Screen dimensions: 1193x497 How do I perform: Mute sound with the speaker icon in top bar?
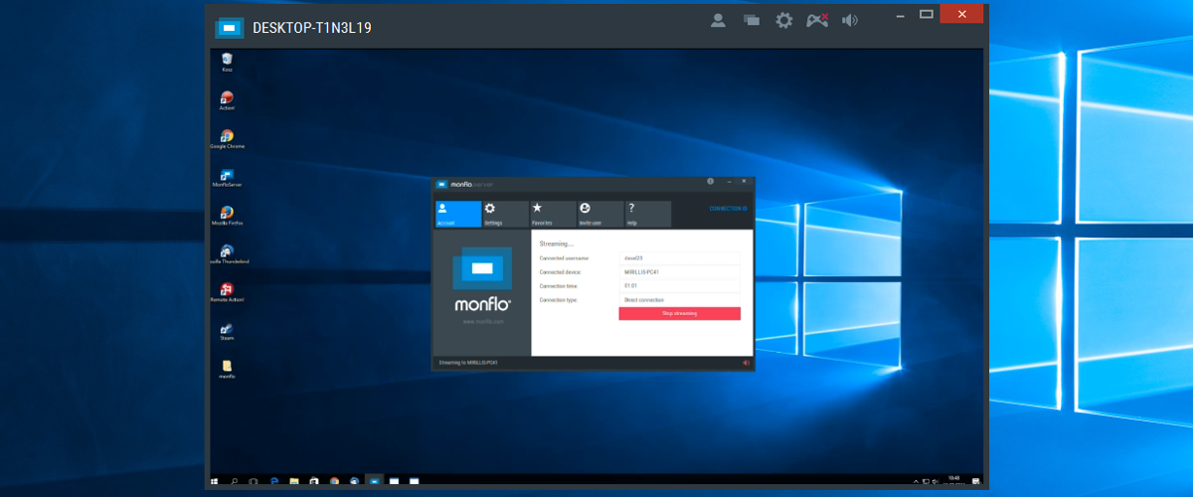849,20
